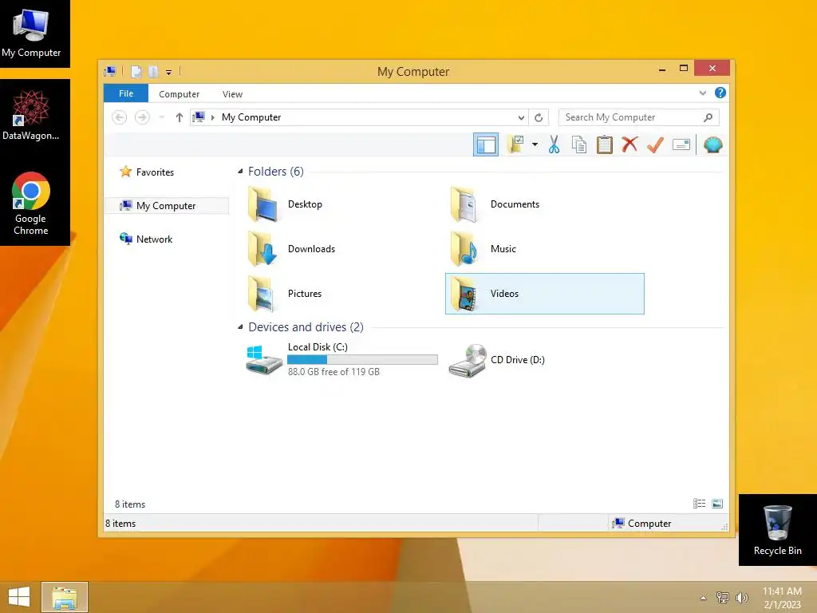Select Local Disk (C:) drive
The image size is (817, 613).
(x=341, y=359)
